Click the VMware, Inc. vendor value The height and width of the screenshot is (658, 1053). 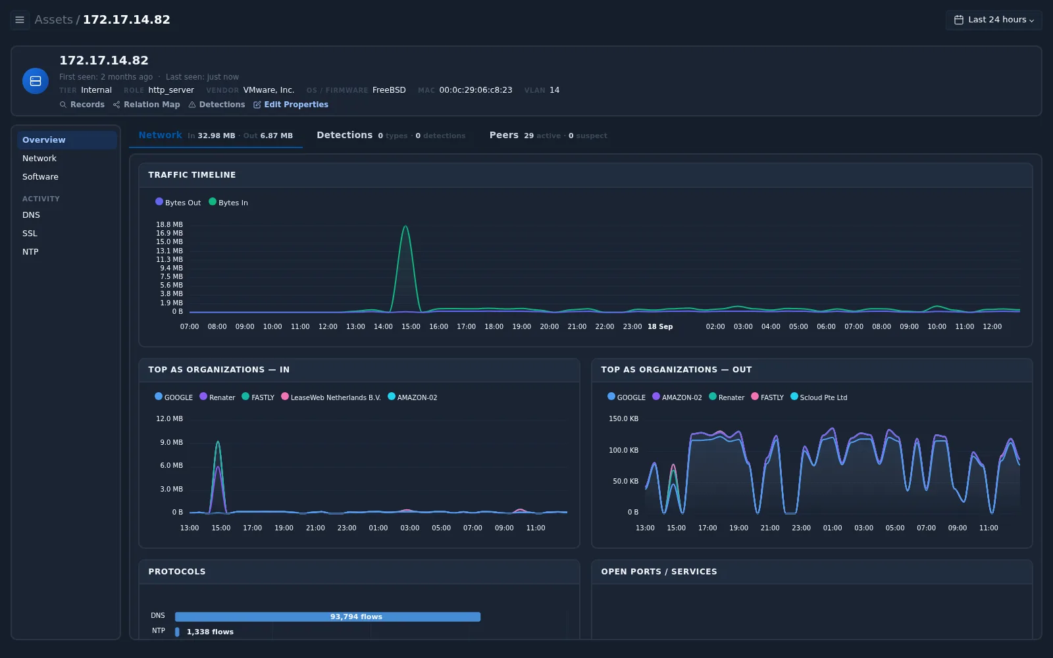tap(269, 90)
